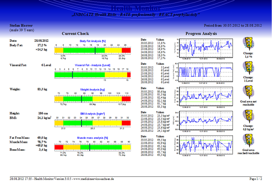Click the Weight value 83,3 kg
The width and height of the screenshot is (272, 187).
[42, 89]
